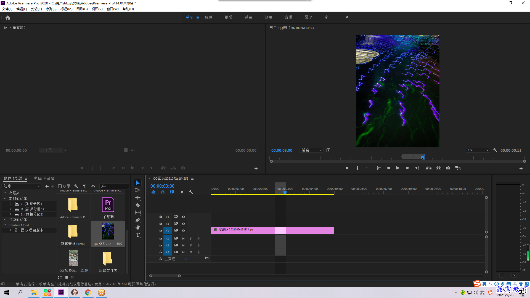Show more workspaces via double chevron
This screenshot has width=530, height=298.
pyautogui.click(x=347, y=17)
